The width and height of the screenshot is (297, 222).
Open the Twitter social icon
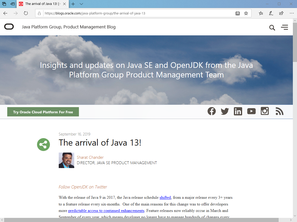225,111
